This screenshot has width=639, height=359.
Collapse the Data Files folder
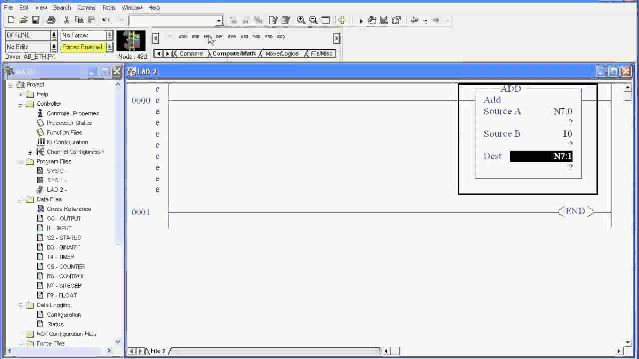(x=20, y=200)
